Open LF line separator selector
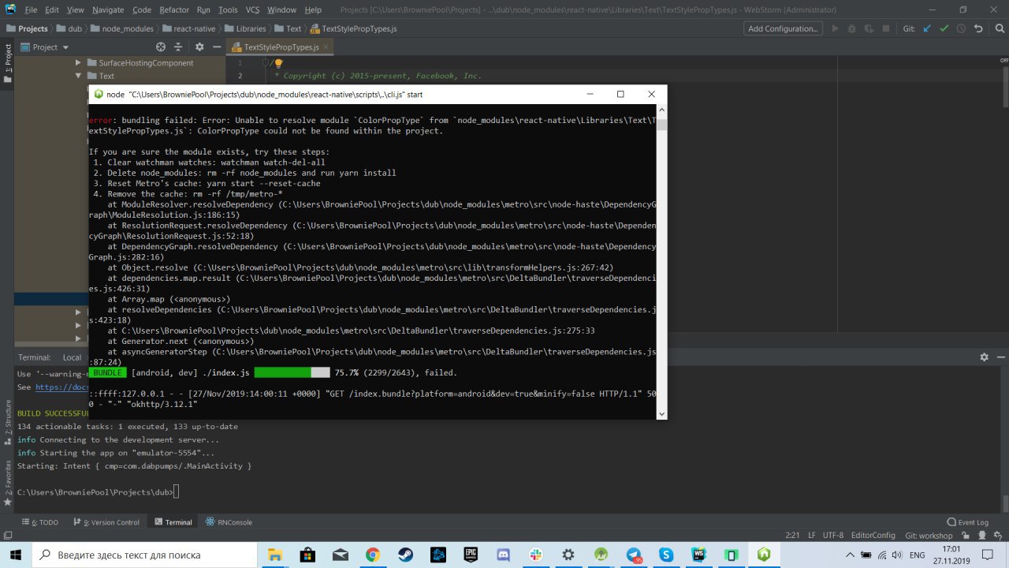This screenshot has height=568, width=1009. coord(811,535)
